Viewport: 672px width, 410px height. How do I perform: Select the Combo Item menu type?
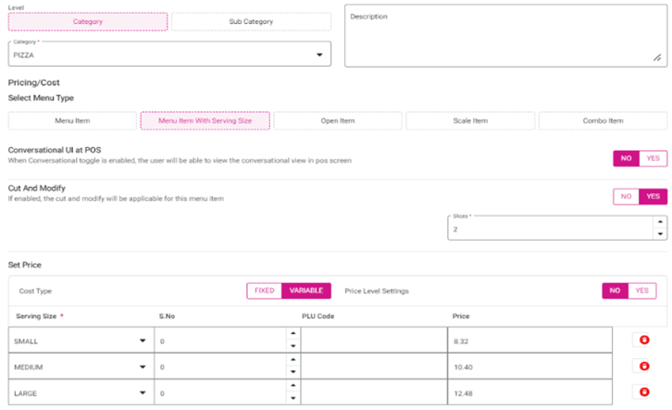click(x=603, y=121)
